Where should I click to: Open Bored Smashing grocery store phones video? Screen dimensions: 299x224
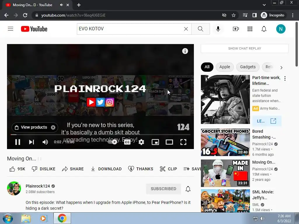click(225, 142)
